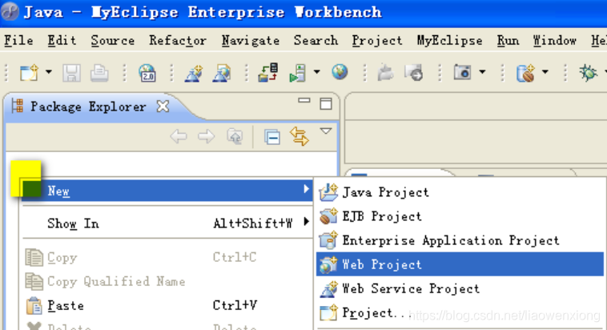
Task: Open the run server dropdown arrow
Action: [316, 71]
